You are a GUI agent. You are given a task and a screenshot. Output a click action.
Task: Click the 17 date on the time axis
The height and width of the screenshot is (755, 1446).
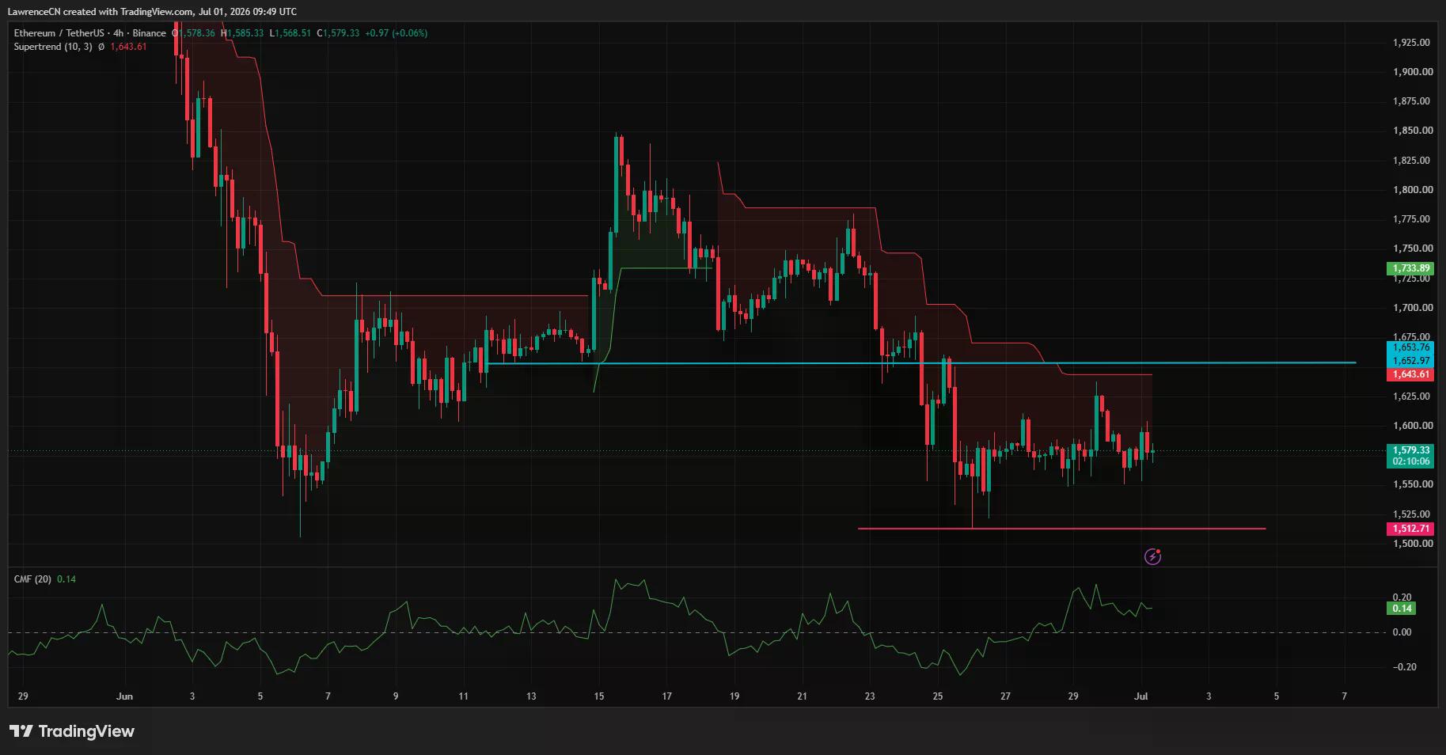click(x=666, y=696)
